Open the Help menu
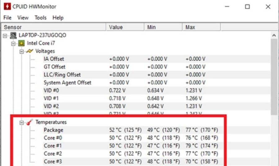Screen dimensions: 279x166 click(58, 18)
